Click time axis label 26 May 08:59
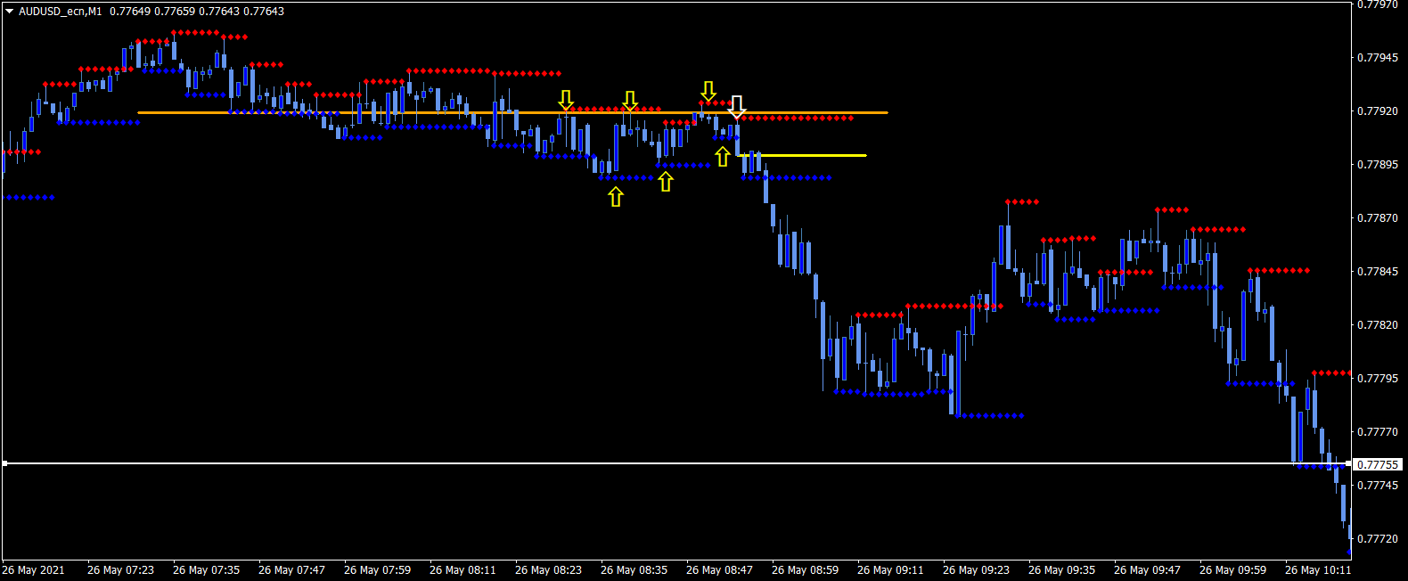The height and width of the screenshot is (581, 1408). click(805, 570)
